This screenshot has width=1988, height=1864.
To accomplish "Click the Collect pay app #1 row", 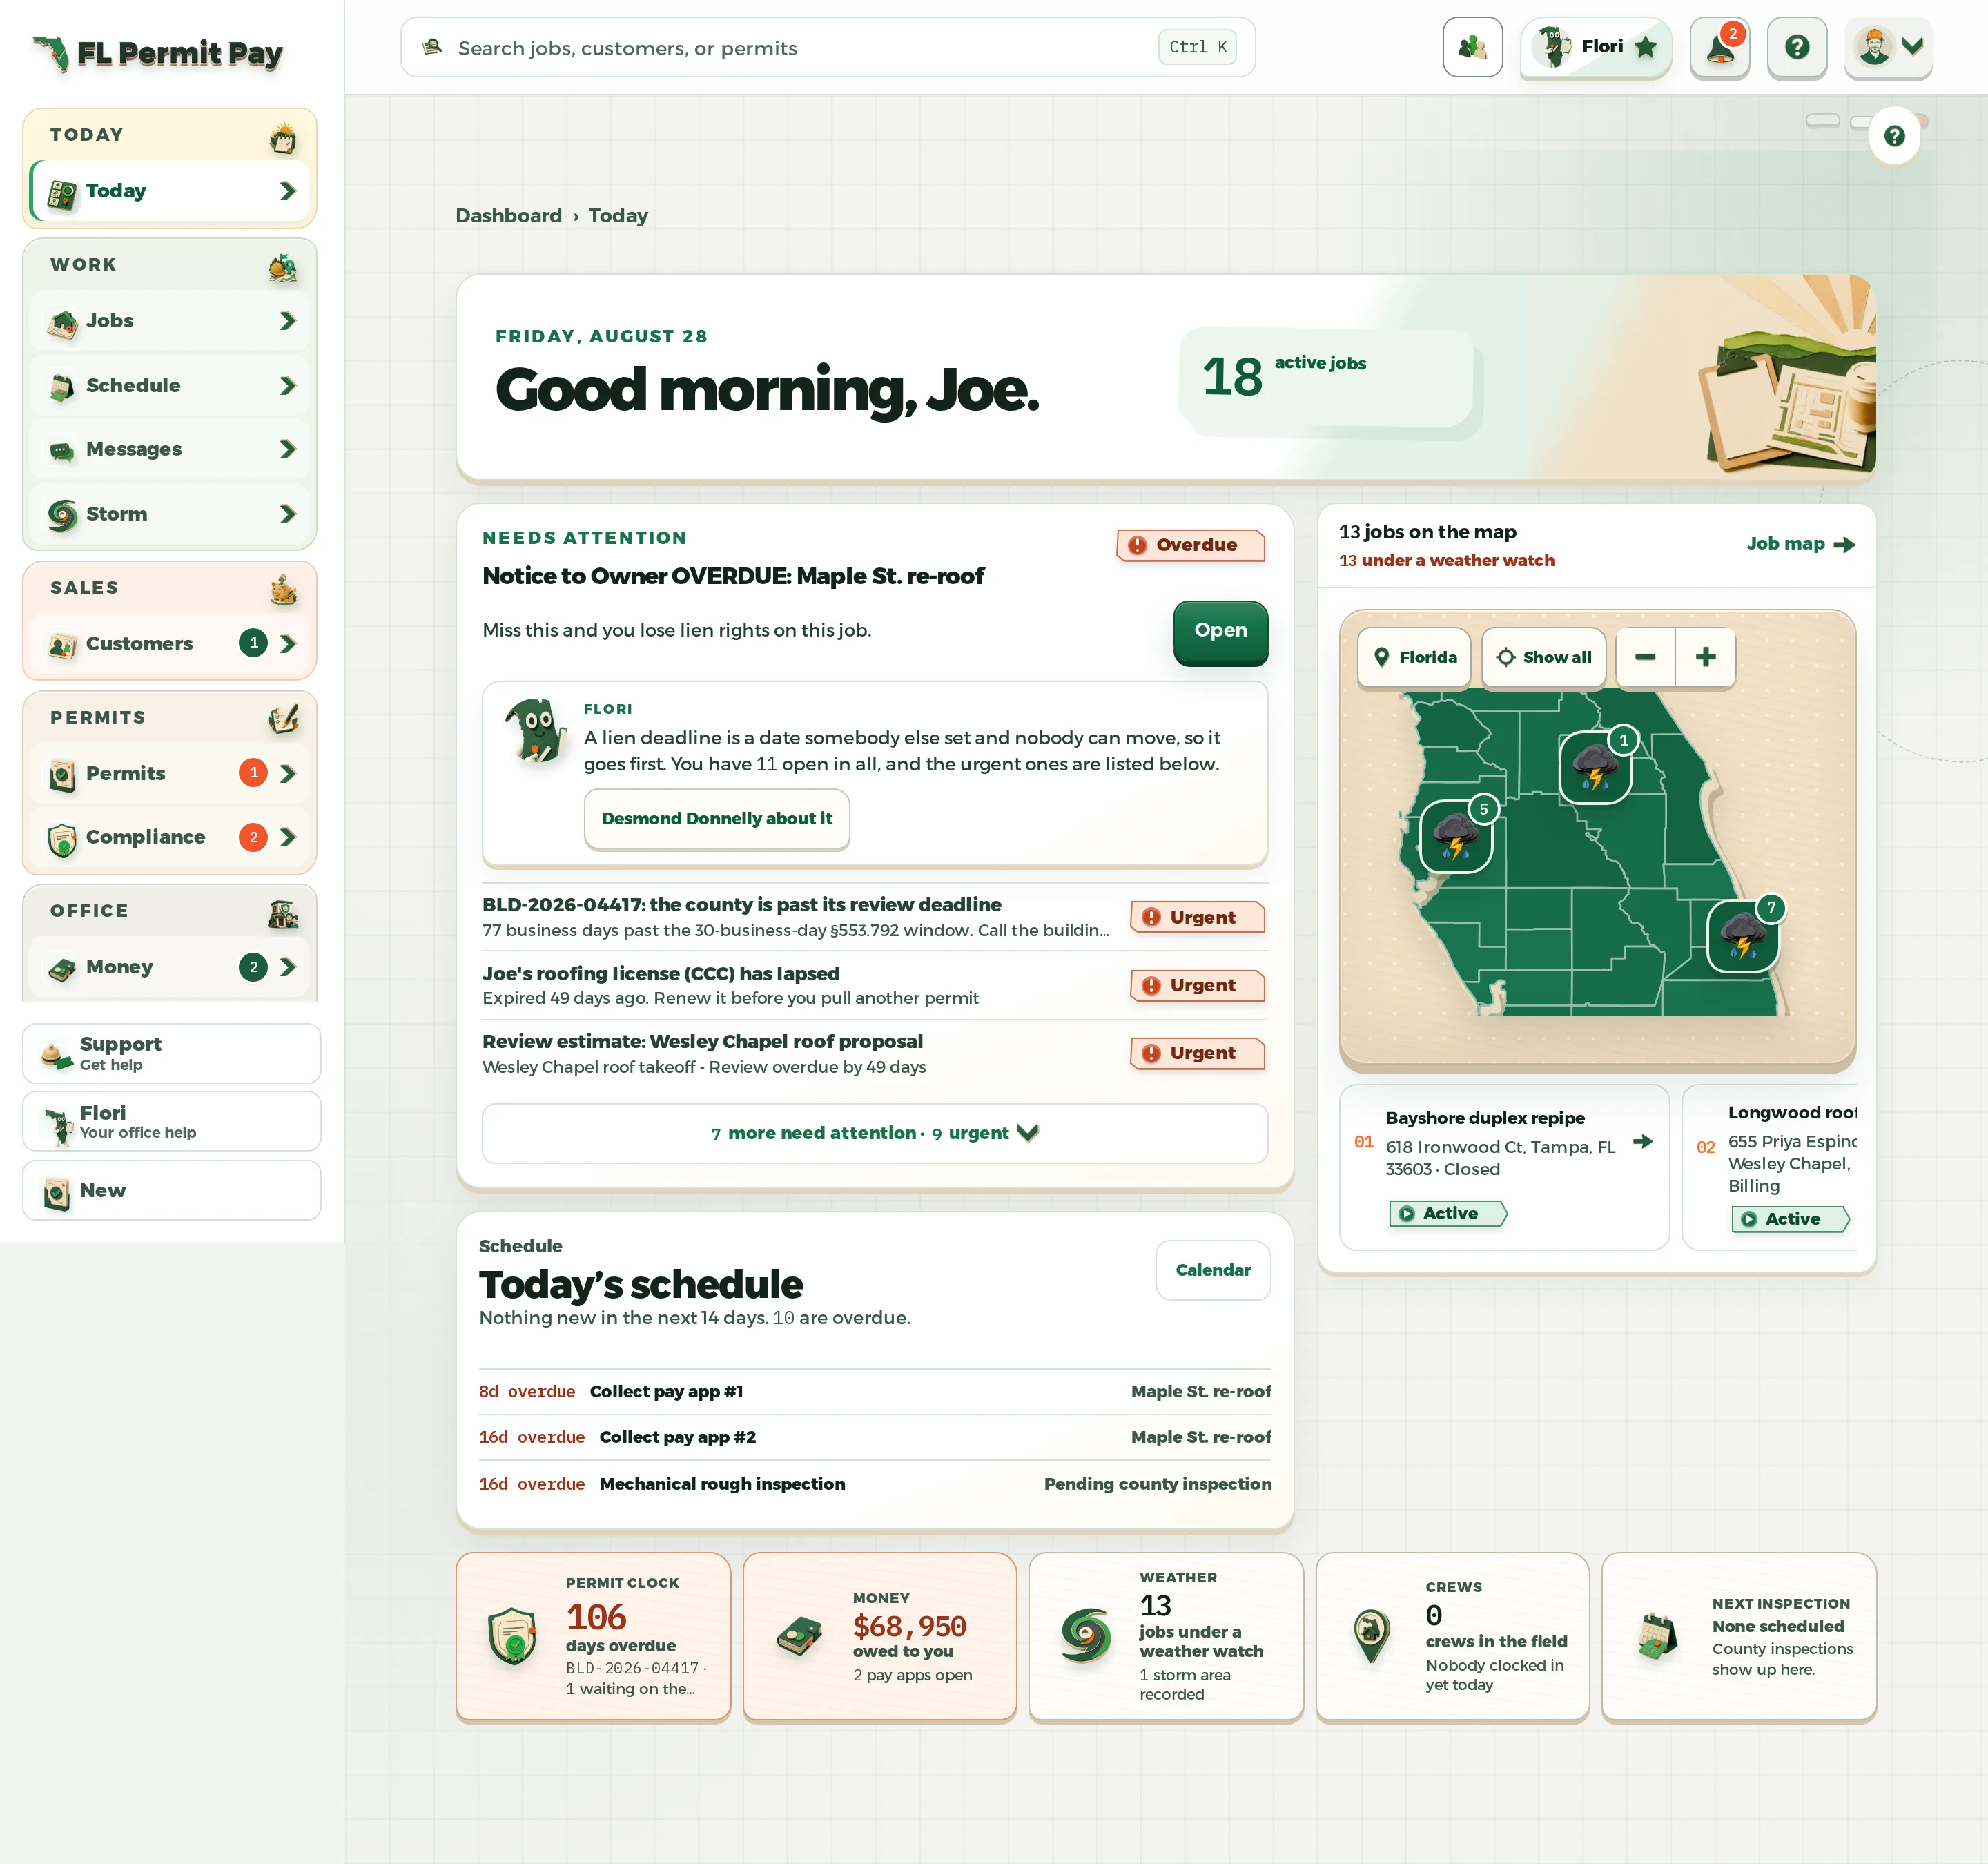I will [875, 1392].
